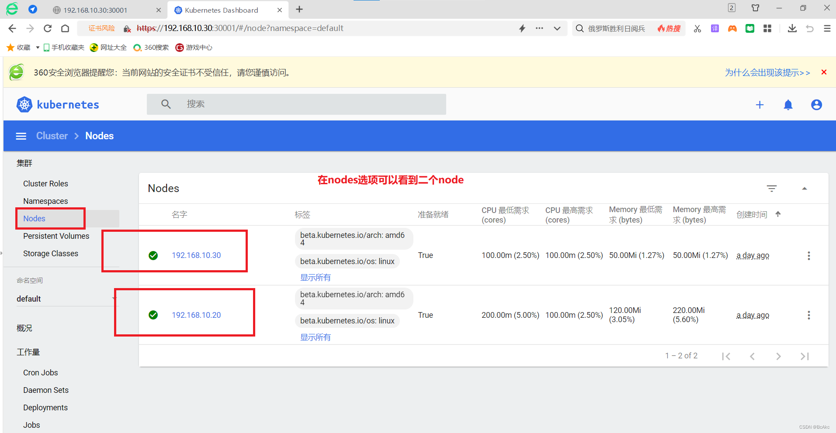The height and width of the screenshot is (433, 836).
Task: Select Nodes in sidebar
Action: coord(35,219)
